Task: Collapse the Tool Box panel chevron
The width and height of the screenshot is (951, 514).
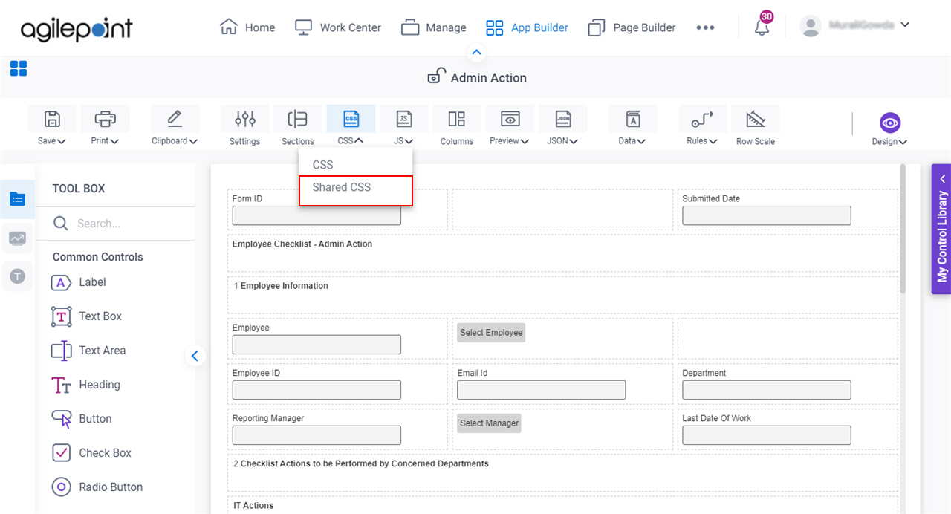Action: click(x=195, y=356)
